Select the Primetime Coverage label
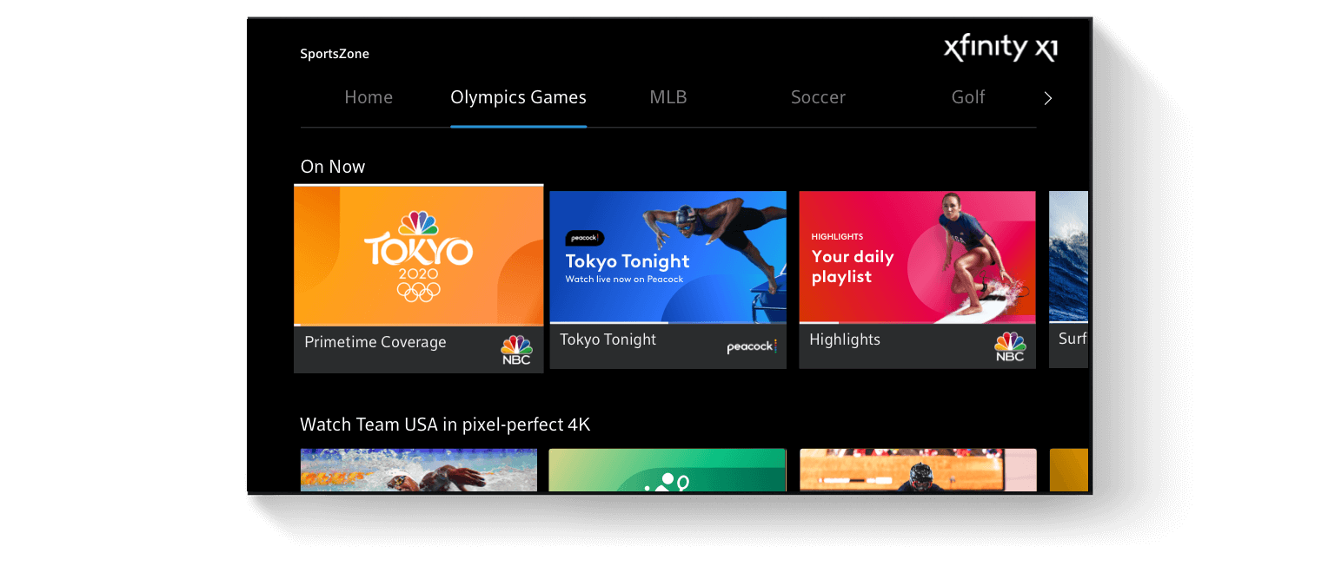The height and width of the screenshot is (573, 1335). point(375,342)
